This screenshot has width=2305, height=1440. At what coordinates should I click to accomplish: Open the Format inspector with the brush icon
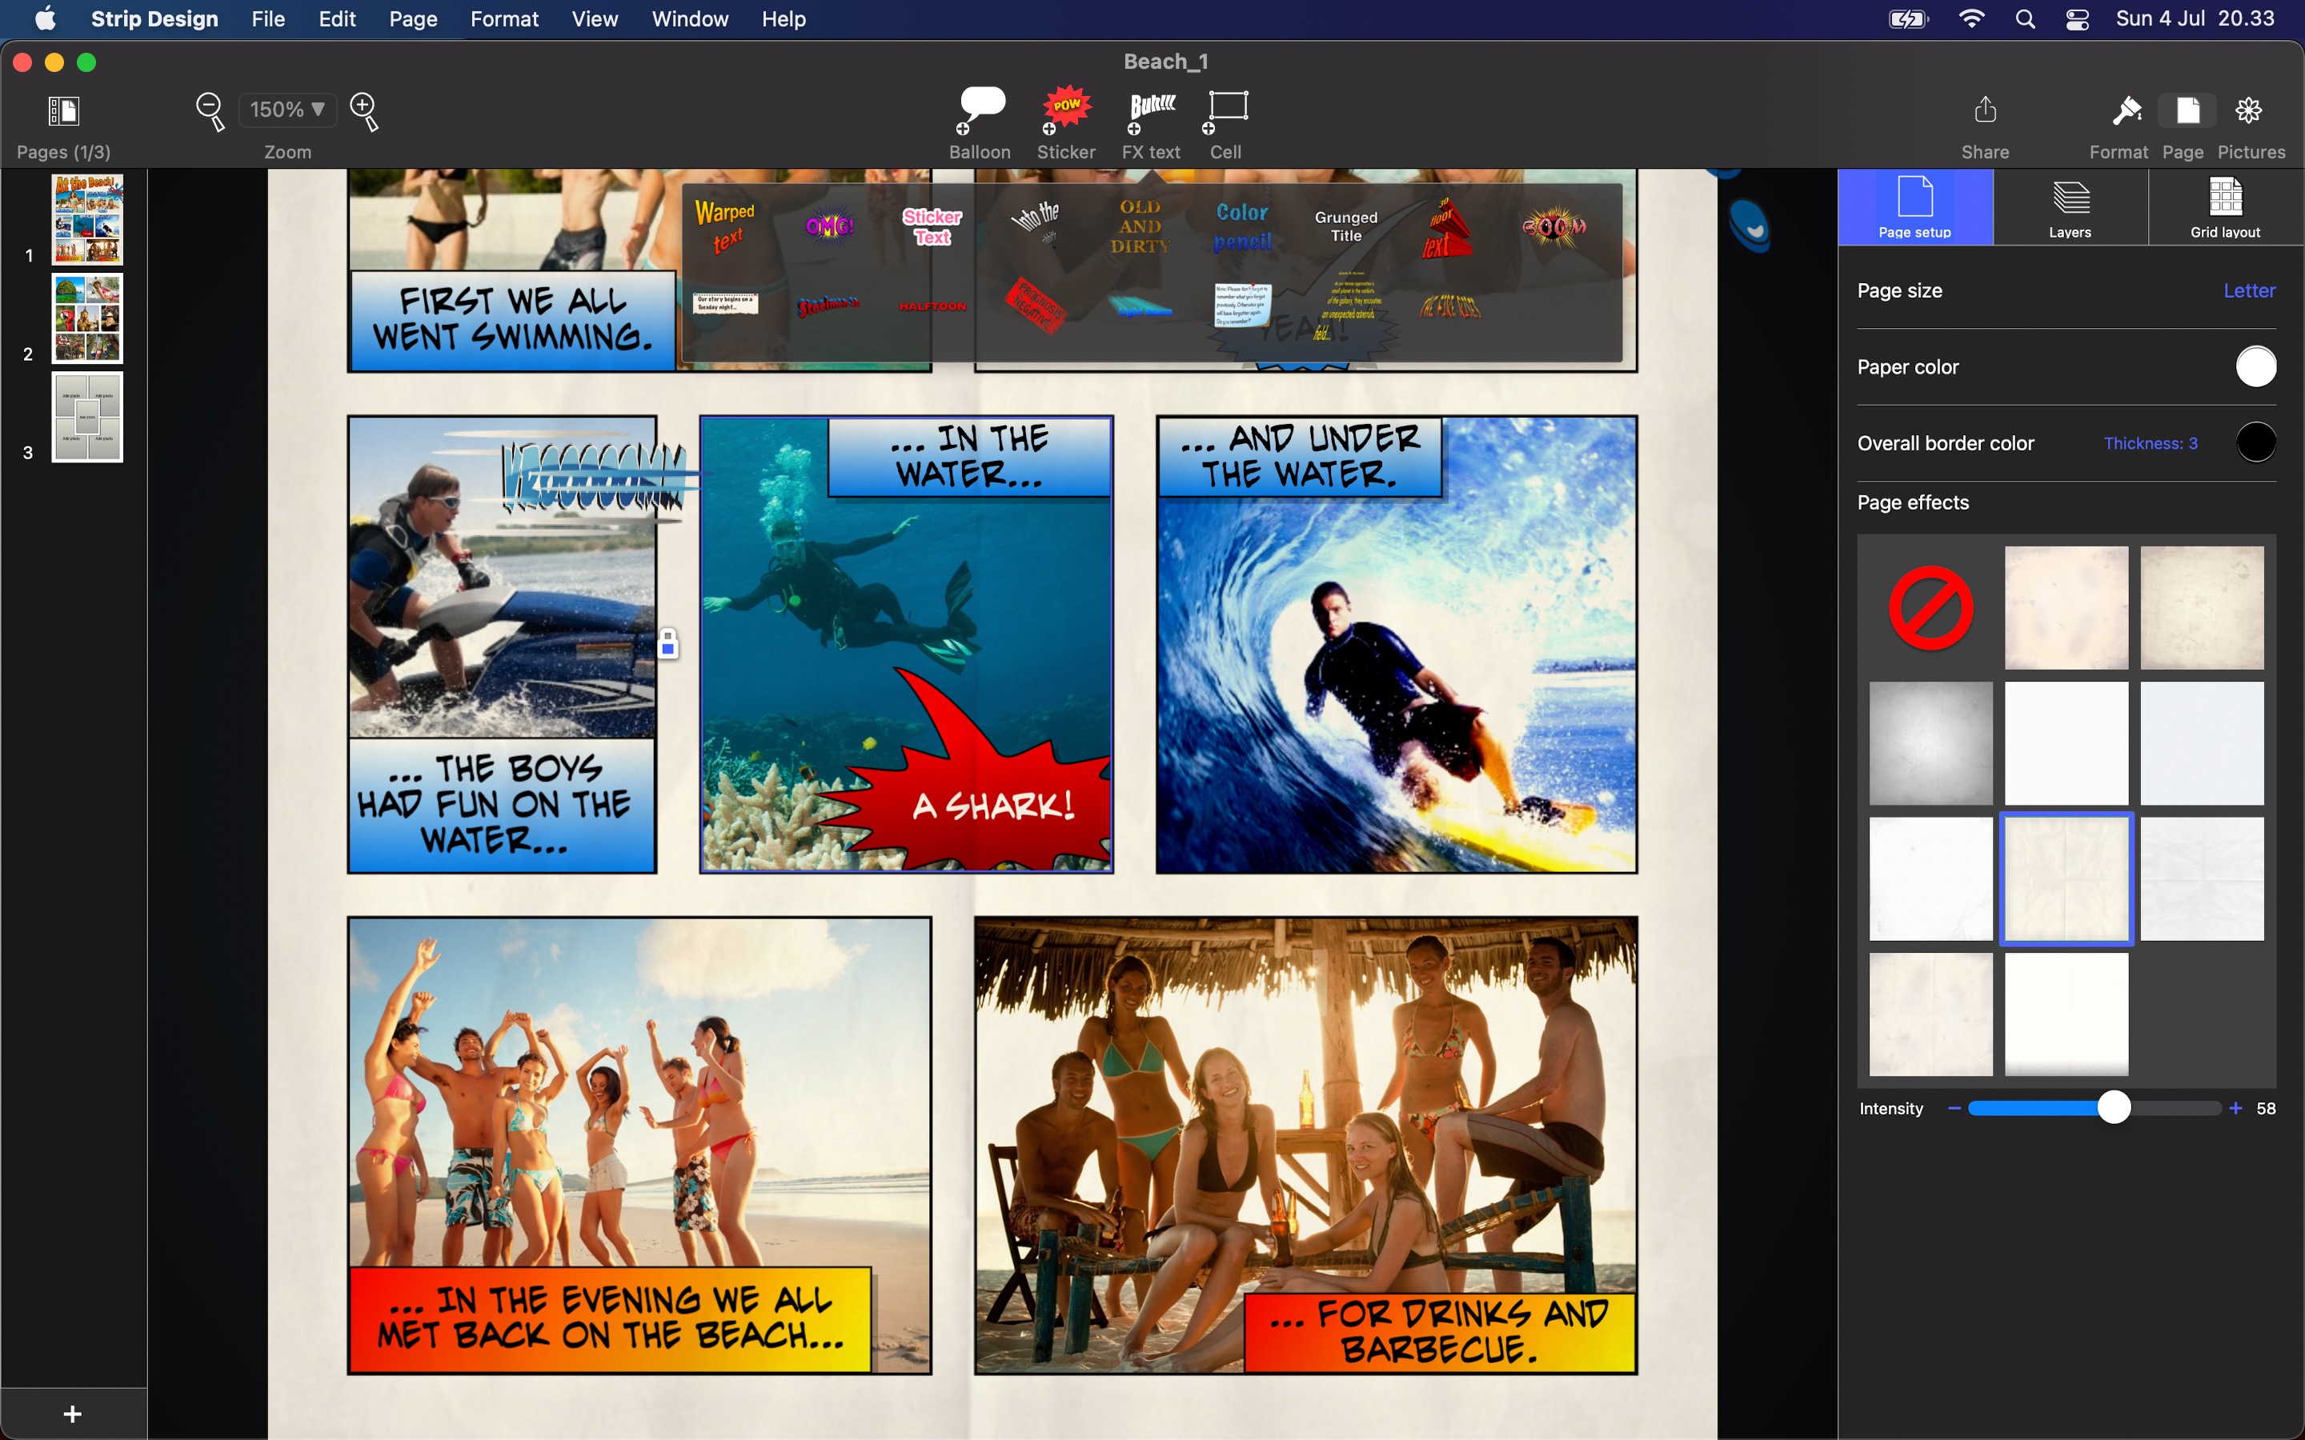pyautogui.click(x=2126, y=111)
